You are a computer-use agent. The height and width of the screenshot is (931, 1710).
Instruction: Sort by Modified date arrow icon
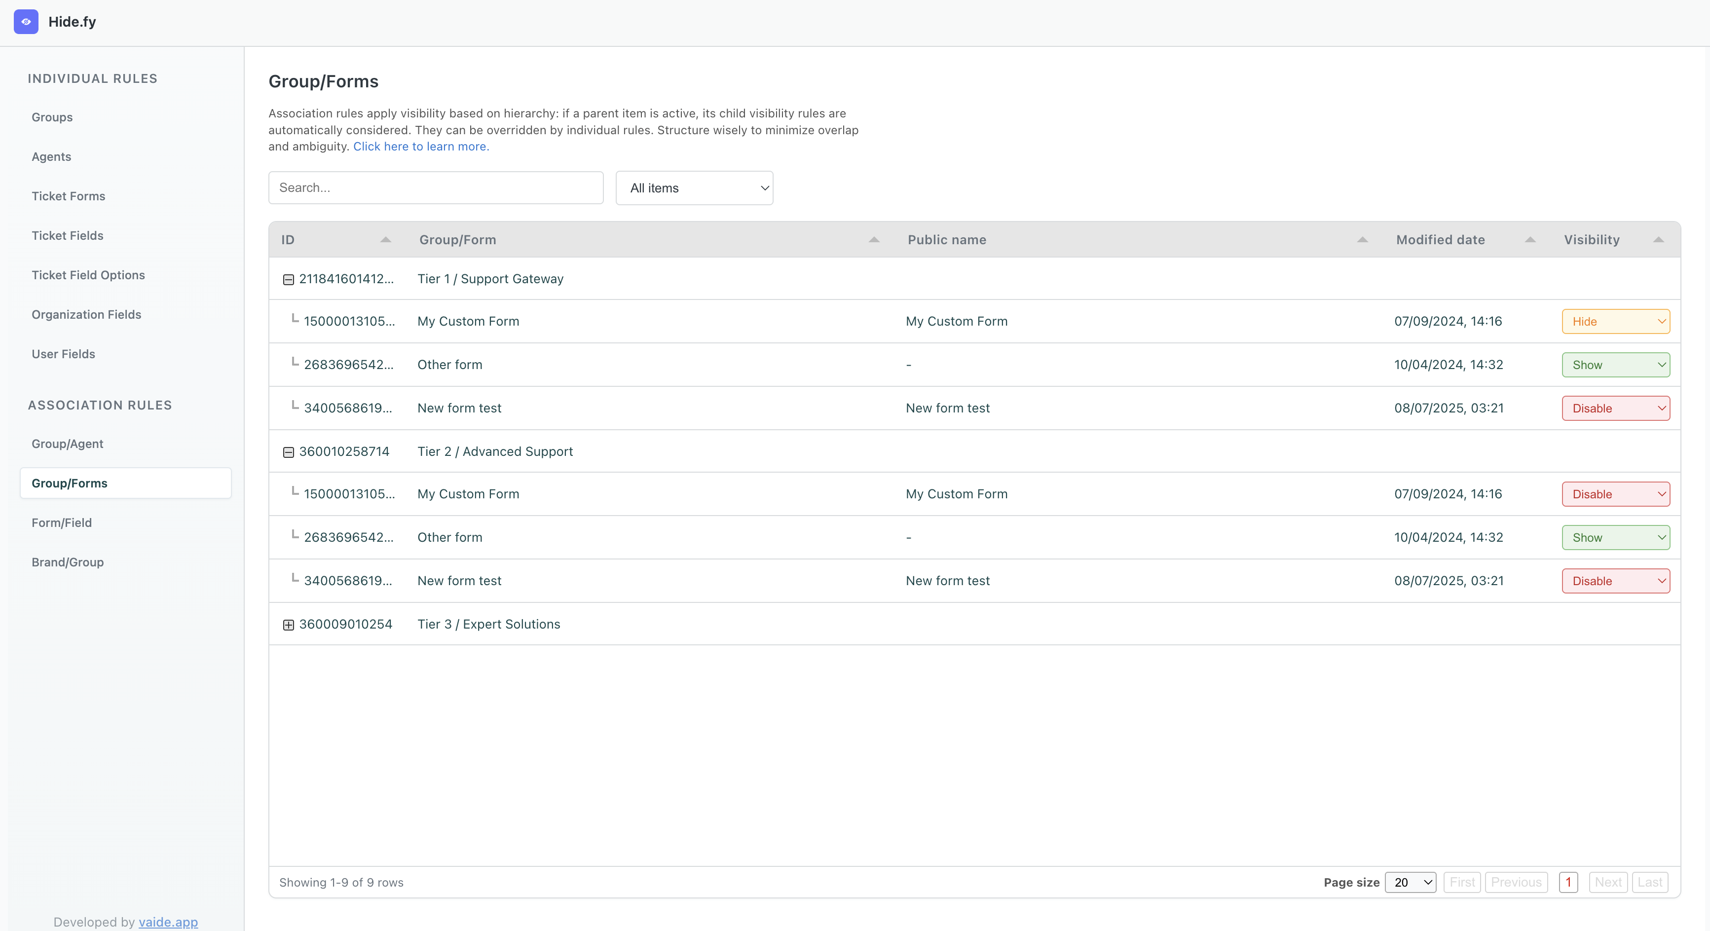click(1530, 240)
